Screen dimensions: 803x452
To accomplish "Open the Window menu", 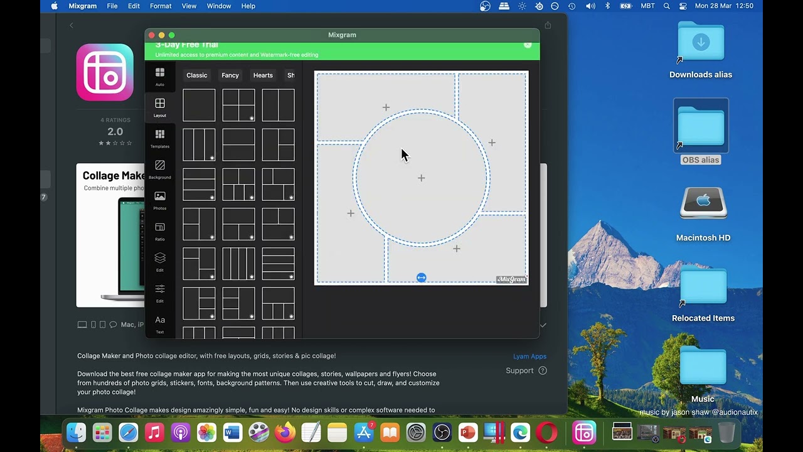I will pos(219,6).
